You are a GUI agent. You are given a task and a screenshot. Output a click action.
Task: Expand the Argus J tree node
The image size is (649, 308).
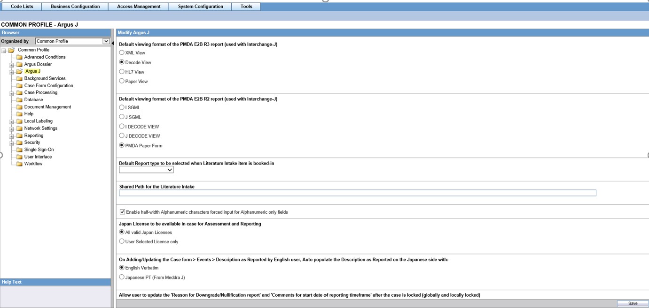pyautogui.click(x=12, y=72)
